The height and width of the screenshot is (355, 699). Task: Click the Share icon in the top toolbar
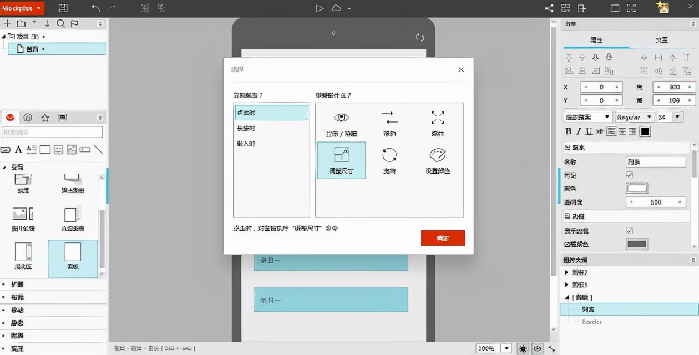[549, 8]
